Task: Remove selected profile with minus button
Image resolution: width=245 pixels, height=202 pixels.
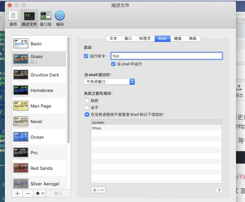Action: (28, 193)
